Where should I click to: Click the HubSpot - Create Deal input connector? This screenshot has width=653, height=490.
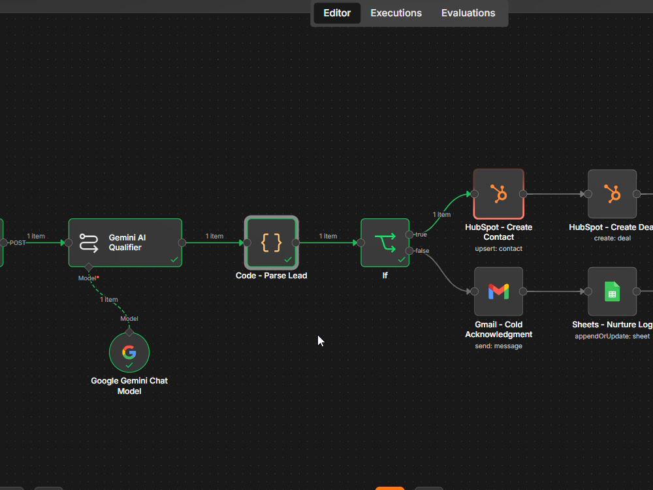(x=588, y=194)
